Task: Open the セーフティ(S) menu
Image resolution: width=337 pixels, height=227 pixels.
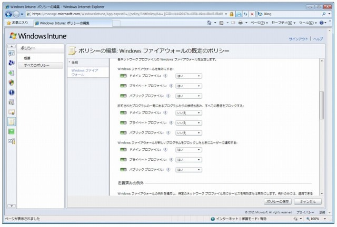Action: coord(283,23)
